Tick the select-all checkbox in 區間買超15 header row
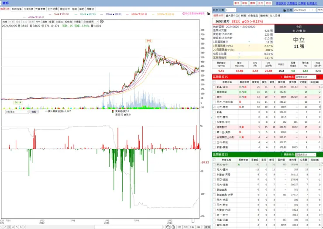The width and height of the screenshot is (323, 229). [x=214, y=82]
